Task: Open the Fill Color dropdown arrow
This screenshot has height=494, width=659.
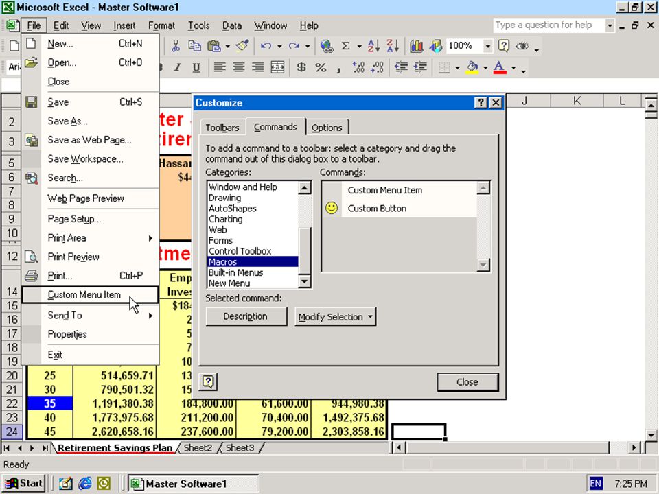Action: click(485, 68)
